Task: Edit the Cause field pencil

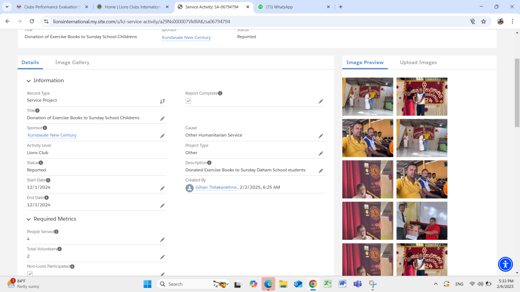Action: 321,136
